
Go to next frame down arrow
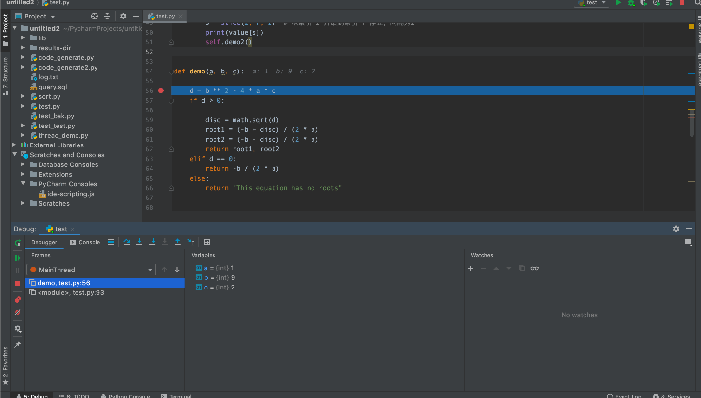[177, 270]
